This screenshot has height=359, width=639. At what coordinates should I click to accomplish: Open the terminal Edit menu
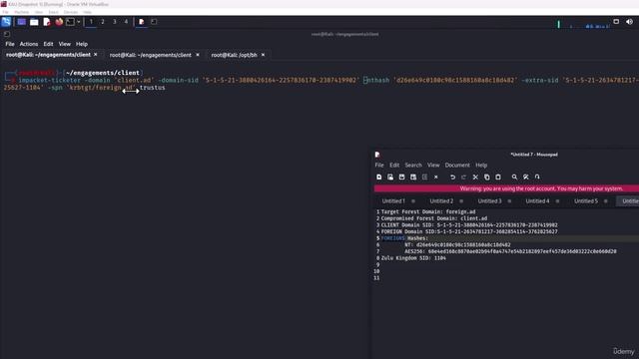click(48, 44)
